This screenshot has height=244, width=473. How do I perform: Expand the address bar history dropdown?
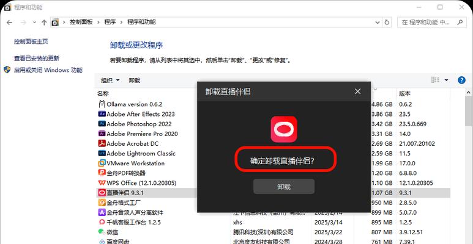coord(378,22)
